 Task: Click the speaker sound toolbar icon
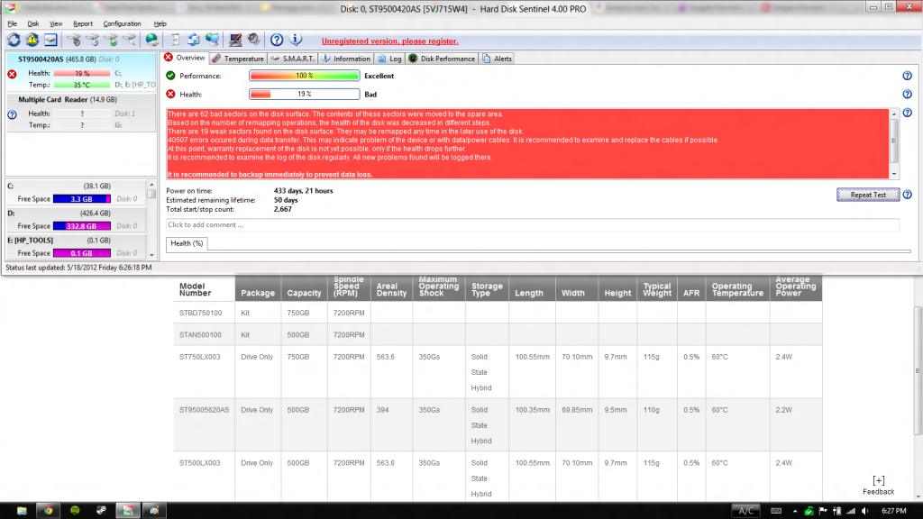pyautogui.click(x=253, y=40)
